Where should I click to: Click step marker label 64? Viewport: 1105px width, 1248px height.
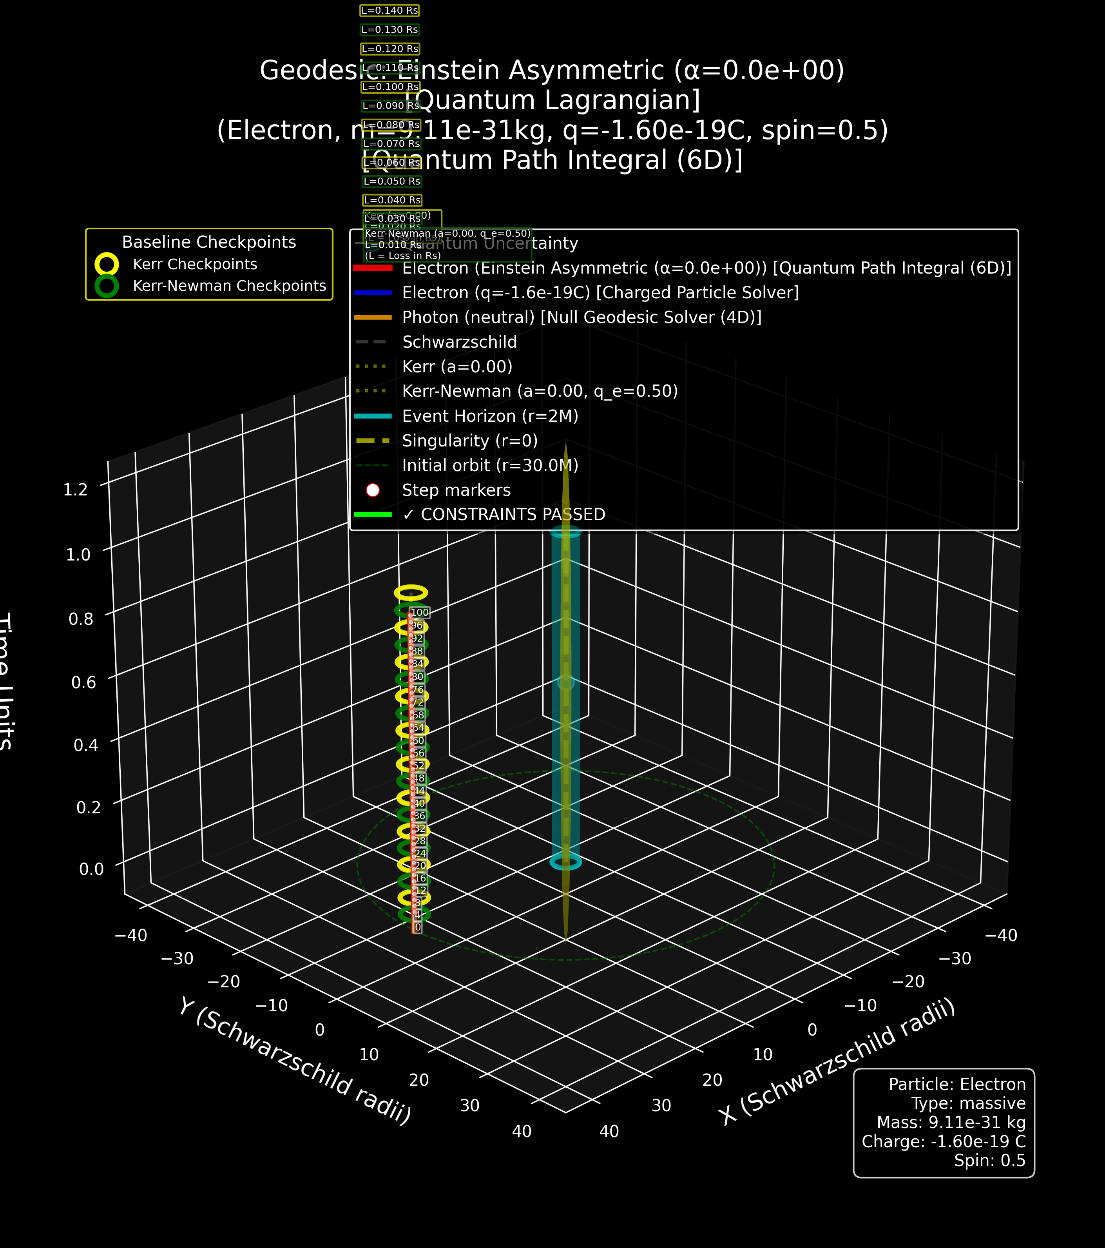tap(418, 727)
